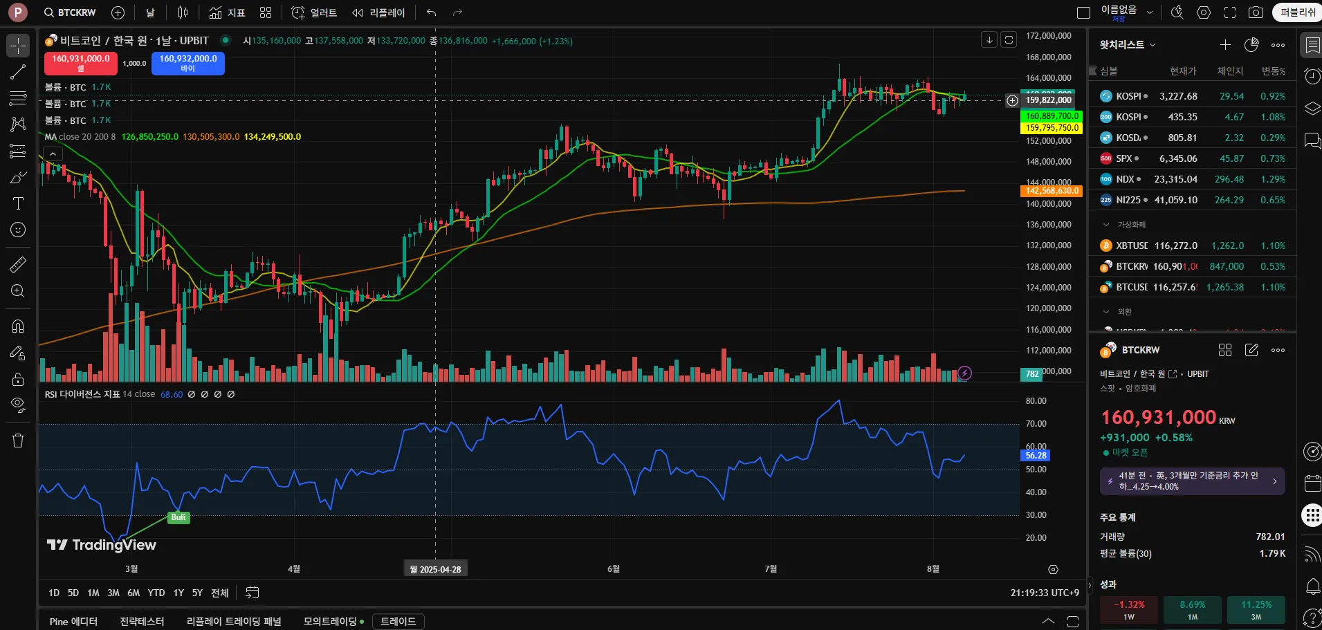This screenshot has width=1322, height=630.
Task: Toggle hide all drawings eye icon
Action: (18, 405)
